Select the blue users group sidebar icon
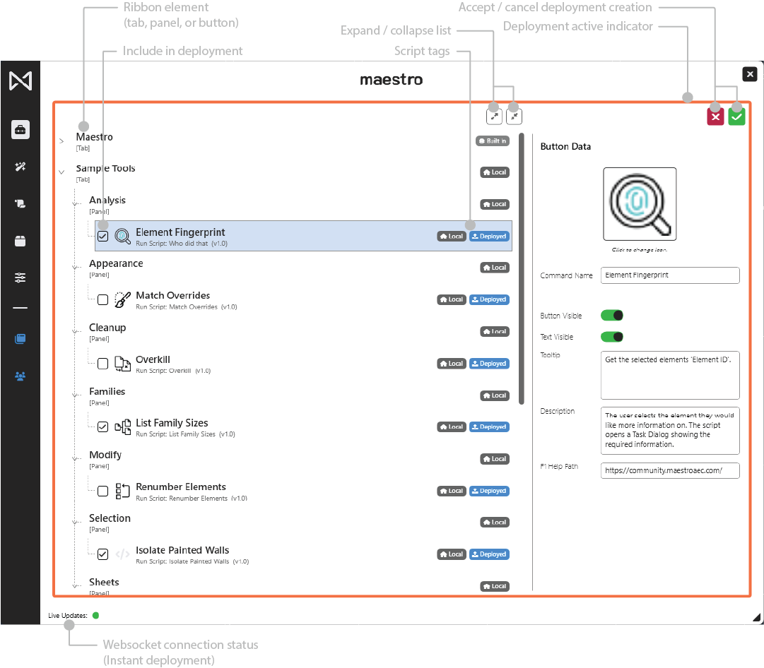The width and height of the screenshot is (764, 668). click(x=20, y=376)
